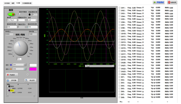Click the black round LED indicator
The width and height of the screenshot is (181, 104).
coord(30,14)
